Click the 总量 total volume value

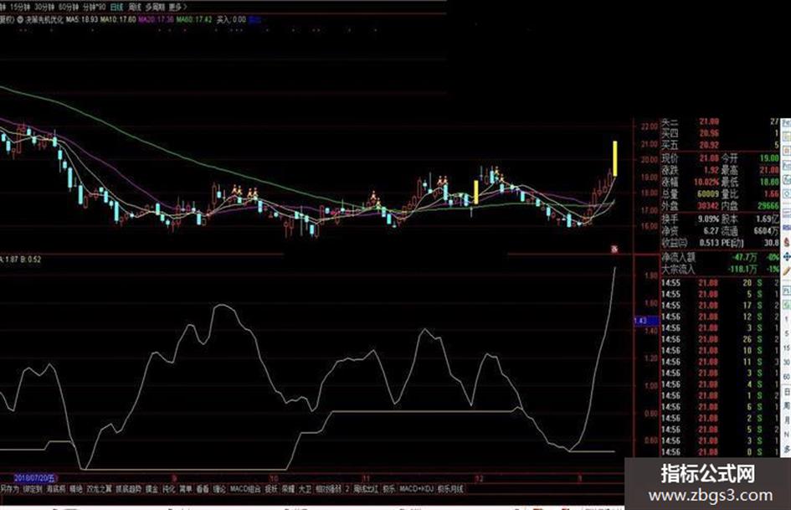pyautogui.click(x=708, y=194)
